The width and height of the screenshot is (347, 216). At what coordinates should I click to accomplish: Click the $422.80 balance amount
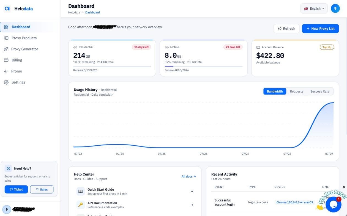point(270,56)
